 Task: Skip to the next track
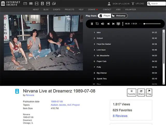pyautogui.click(x=113, y=24)
